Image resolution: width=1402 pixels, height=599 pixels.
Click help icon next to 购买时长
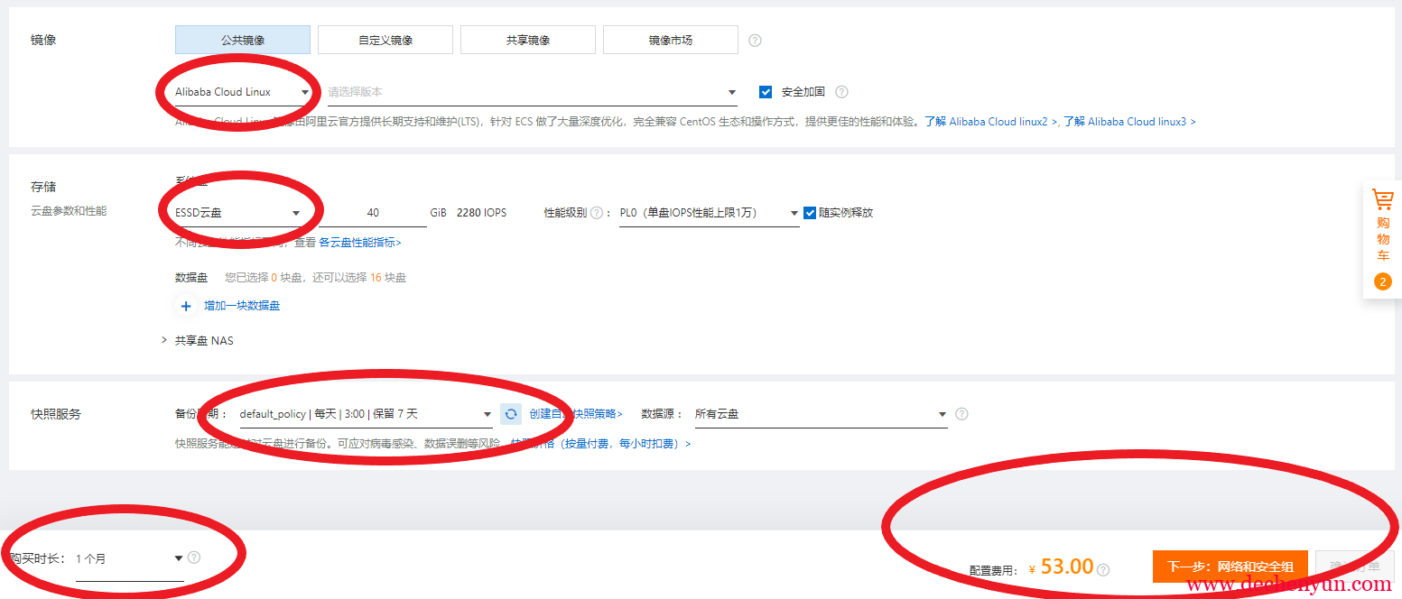[194, 558]
